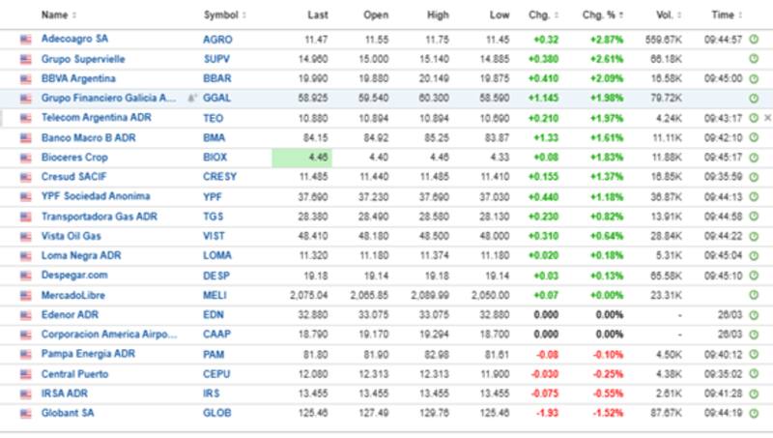Click the clock icon in Banco Macro row

(x=754, y=138)
